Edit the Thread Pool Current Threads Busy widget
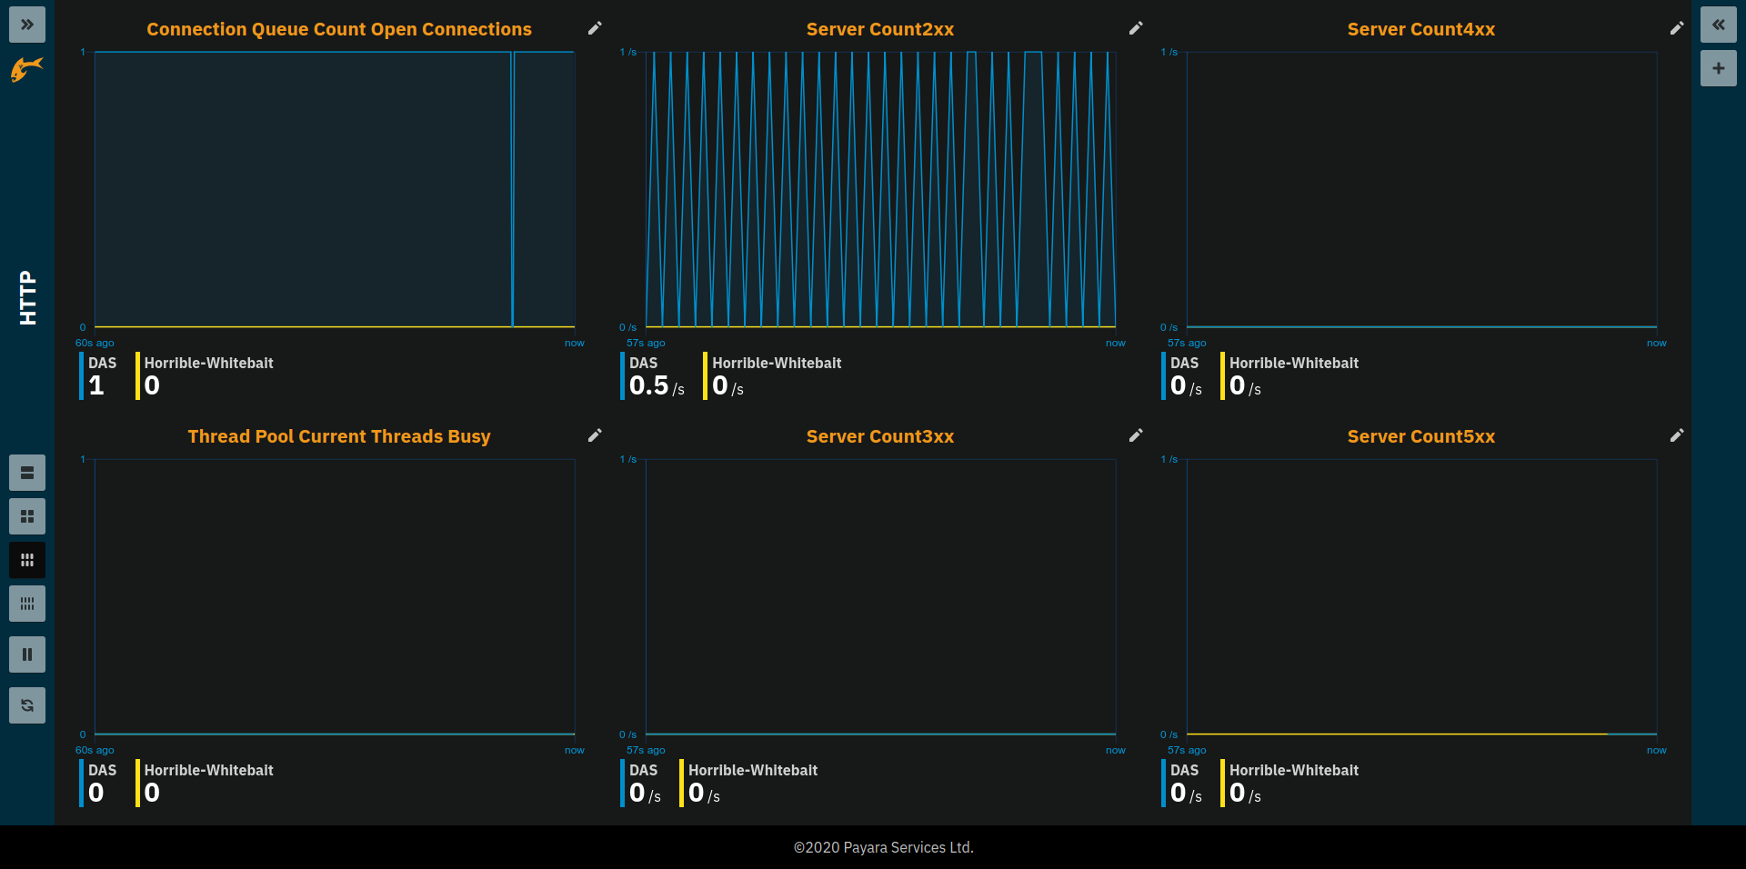The width and height of the screenshot is (1746, 869). tap(595, 435)
